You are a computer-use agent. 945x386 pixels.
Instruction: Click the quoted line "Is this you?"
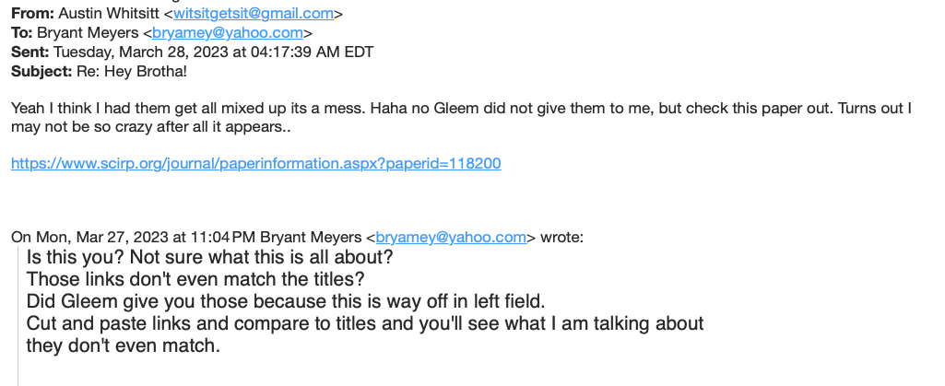click(x=210, y=257)
